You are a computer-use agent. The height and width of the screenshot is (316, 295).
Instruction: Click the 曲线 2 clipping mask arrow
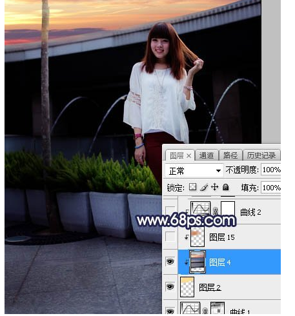pyautogui.click(x=187, y=212)
